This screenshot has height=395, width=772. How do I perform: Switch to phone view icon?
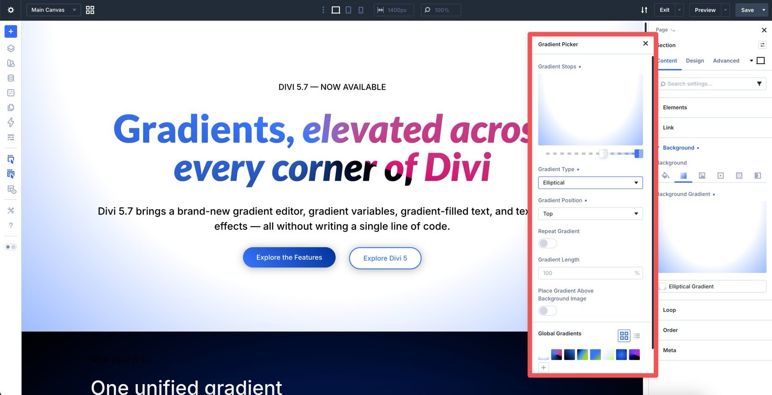coord(361,10)
